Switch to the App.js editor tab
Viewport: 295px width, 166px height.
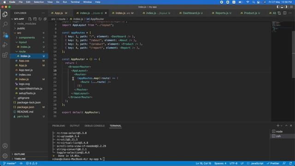coord(59,13)
